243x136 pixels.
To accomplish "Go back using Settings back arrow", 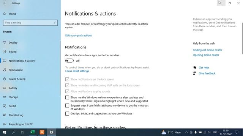I will pyautogui.click(x=5, y=3).
